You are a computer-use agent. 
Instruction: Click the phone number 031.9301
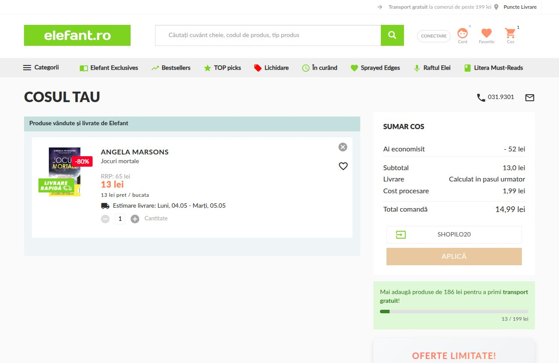[501, 97]
